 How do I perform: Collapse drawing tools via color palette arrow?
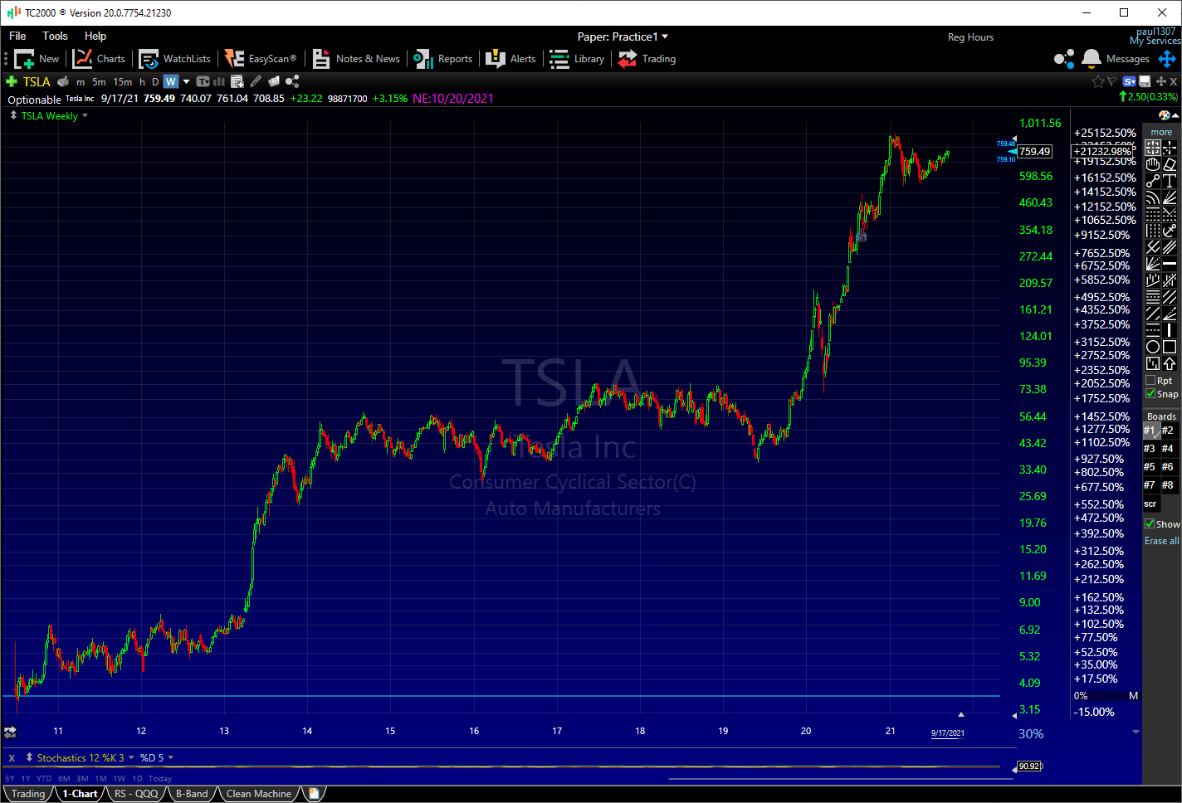(1175, 115)
